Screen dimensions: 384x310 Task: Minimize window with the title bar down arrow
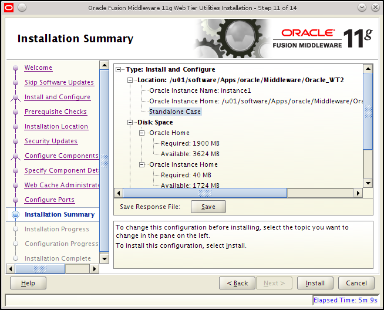[x=362, y=8]
